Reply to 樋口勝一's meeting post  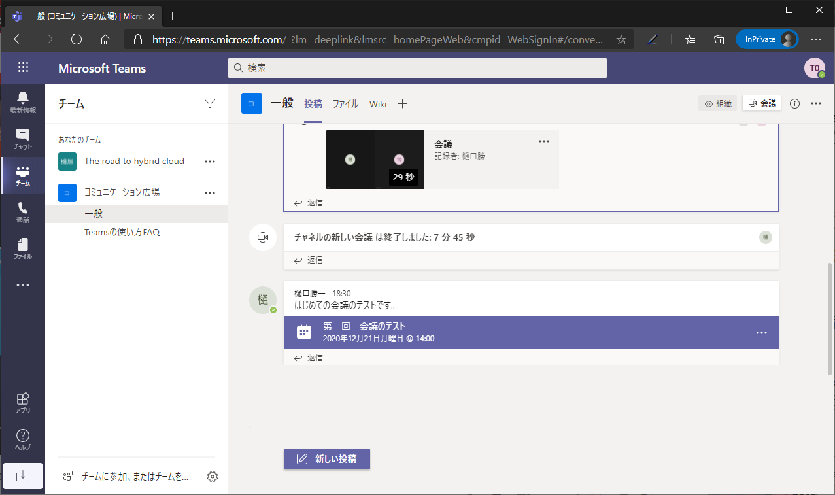pos(309,358)
